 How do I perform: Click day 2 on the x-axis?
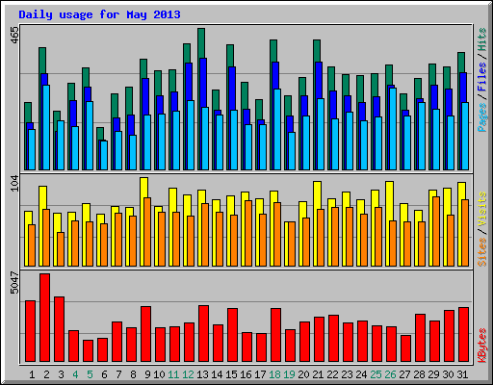pyautogui.click(x=46, y=374)
